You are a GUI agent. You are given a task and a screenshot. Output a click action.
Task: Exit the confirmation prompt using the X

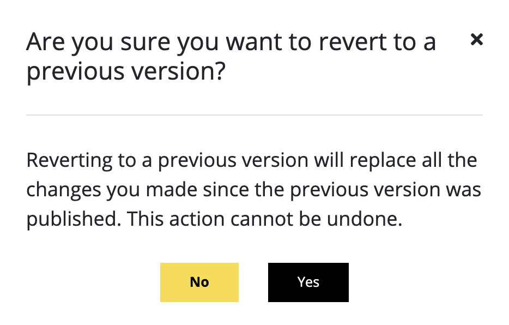476,40
